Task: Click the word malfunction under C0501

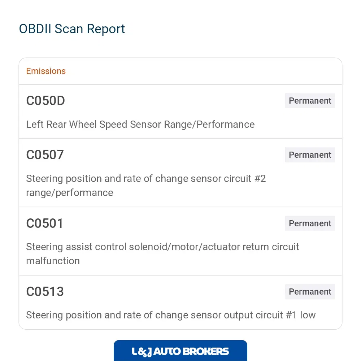Action: click(53, 261)
